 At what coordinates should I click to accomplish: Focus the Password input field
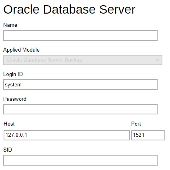click(80, 109)
